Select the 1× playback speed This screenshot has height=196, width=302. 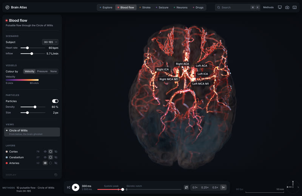click(x=223, y=187)
